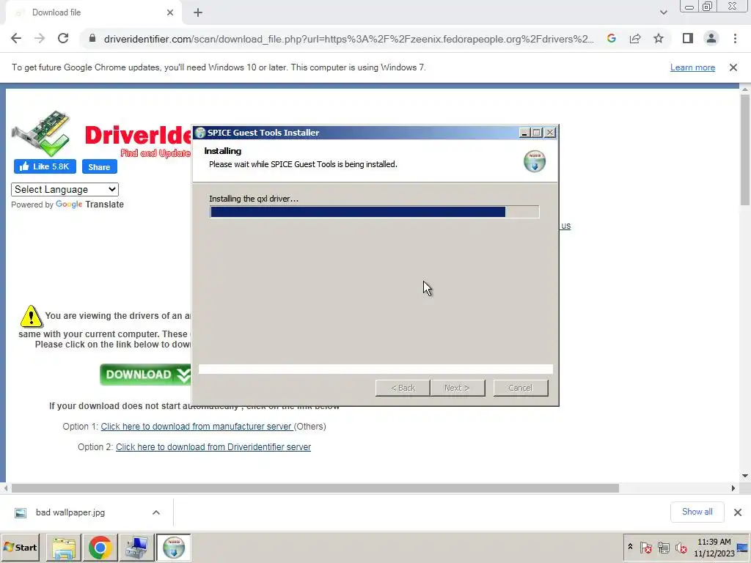Click the padlock site info icon
The width and height of the screenshot is (751, 563).
coord(92,39)
